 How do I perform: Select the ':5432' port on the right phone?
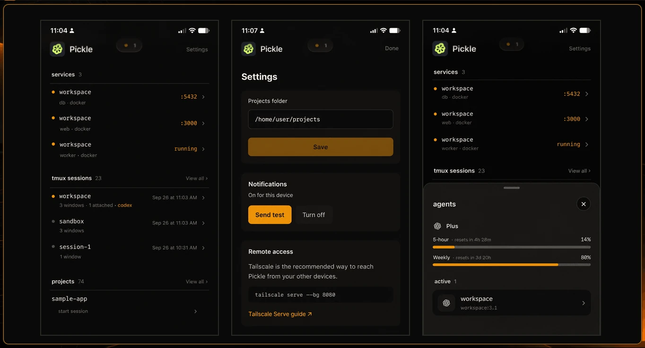(x=572, y=94)
